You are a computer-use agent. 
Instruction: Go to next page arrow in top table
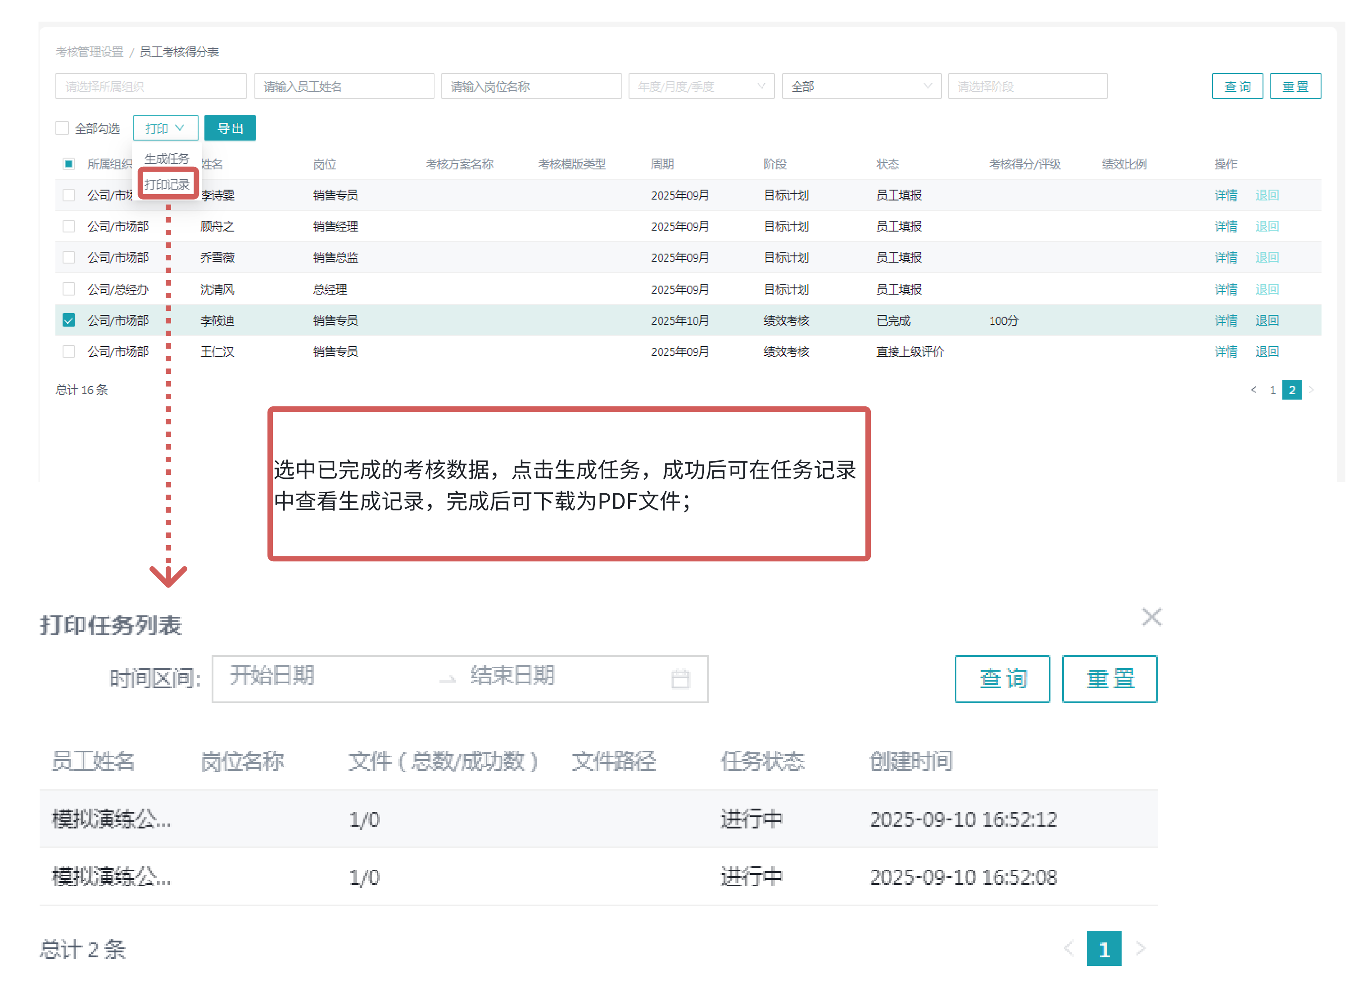tap(1311, 390)
